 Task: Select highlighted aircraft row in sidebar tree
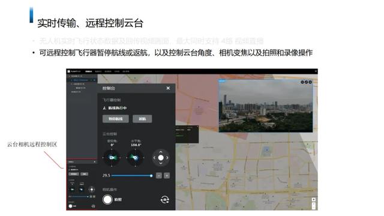(82, 80)
